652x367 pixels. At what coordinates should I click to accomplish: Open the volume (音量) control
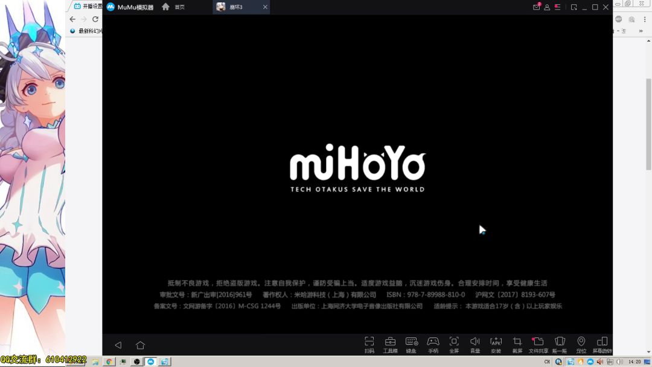(475, 345)
